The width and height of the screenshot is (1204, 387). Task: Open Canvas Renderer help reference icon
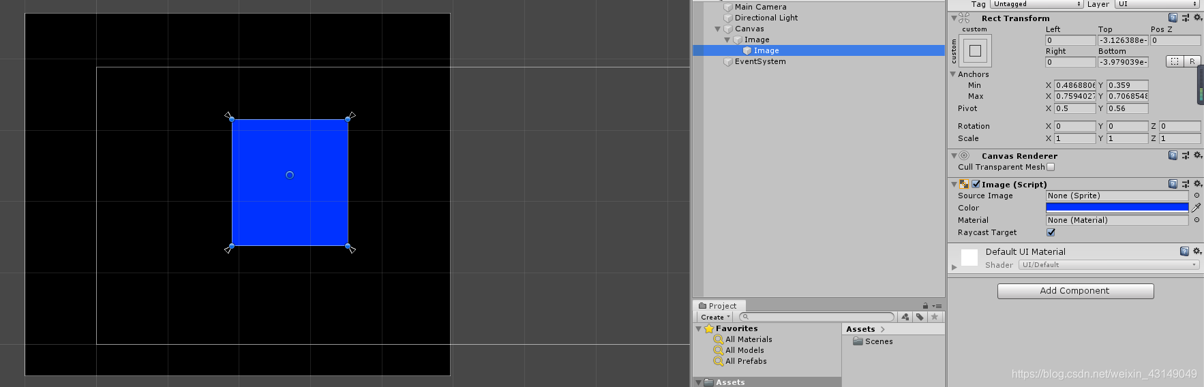click(1173, 155)
